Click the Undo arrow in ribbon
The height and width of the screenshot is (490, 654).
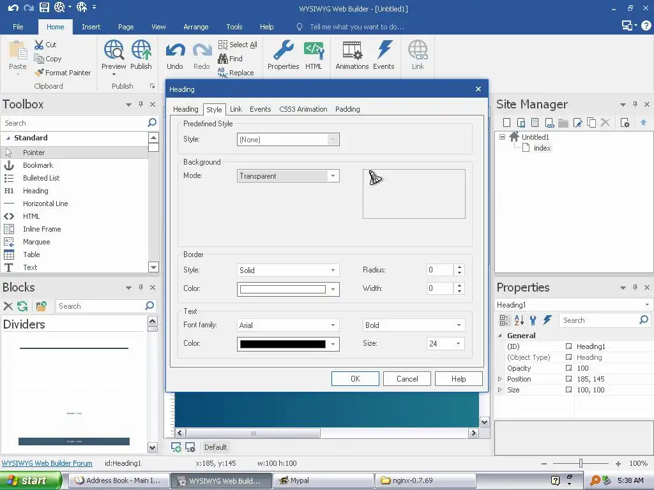click(175, 51)
